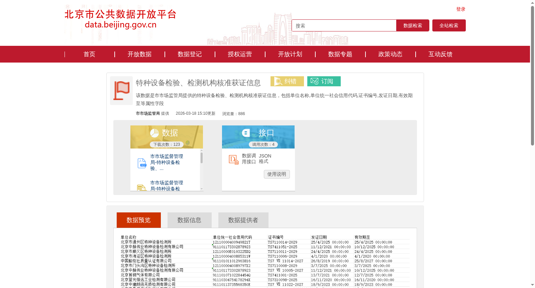Click the 订阅 envelope icon
The image size is (535, 288).
pyautogui.click(x=314, y=81)
